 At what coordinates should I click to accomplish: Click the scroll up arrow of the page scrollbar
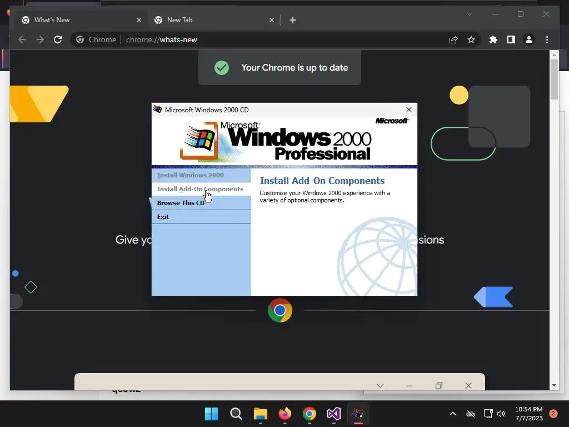click(x=554, y=55)
